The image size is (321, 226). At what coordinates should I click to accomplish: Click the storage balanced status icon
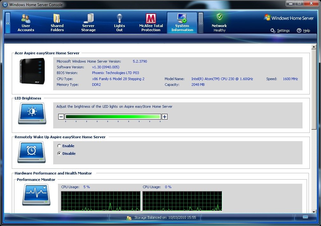click(129, 218)
